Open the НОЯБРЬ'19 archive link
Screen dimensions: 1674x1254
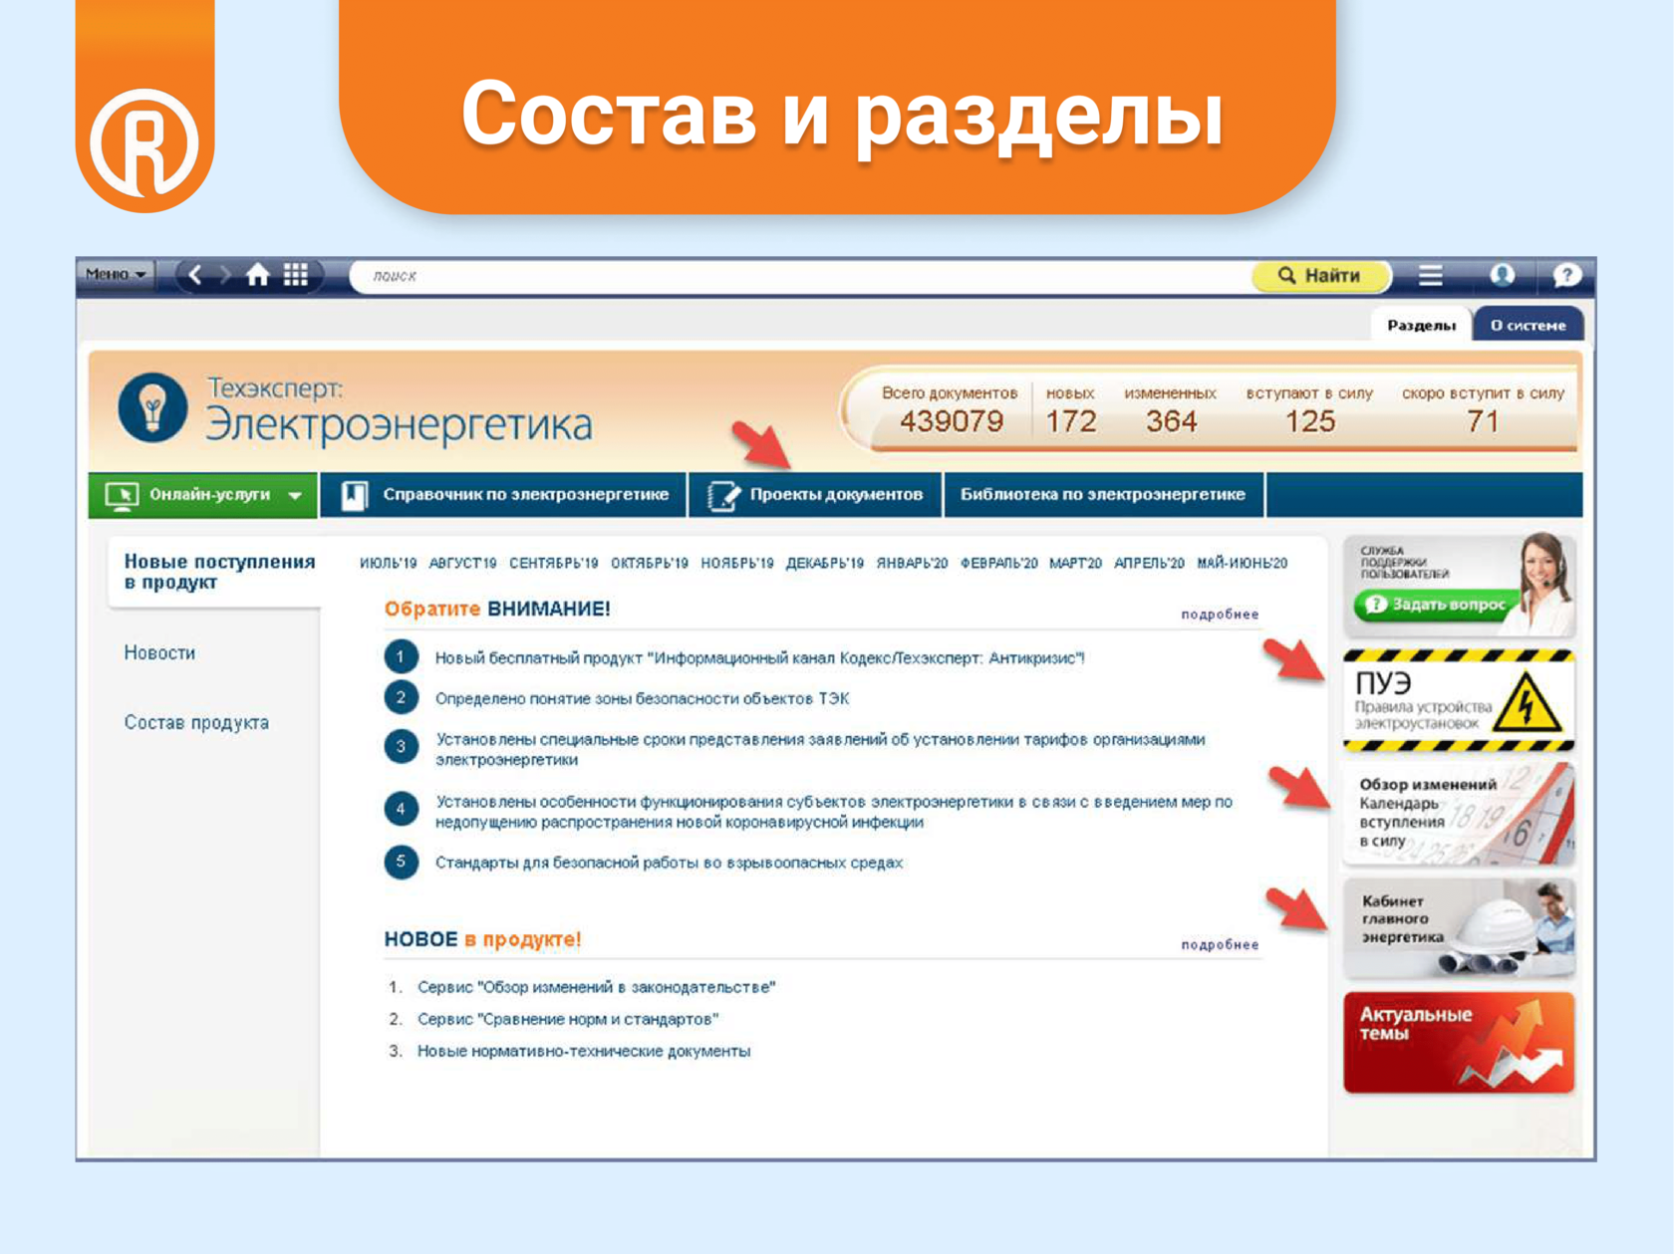pyautogui.click(x=737, y=564)
